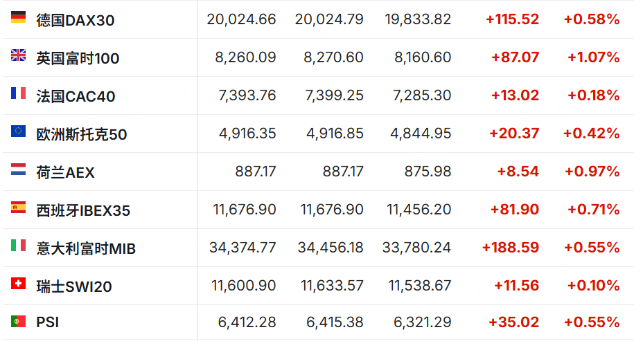Open the 英国富时100 index link
The image size is (634, 341).
tap(78, 59)
